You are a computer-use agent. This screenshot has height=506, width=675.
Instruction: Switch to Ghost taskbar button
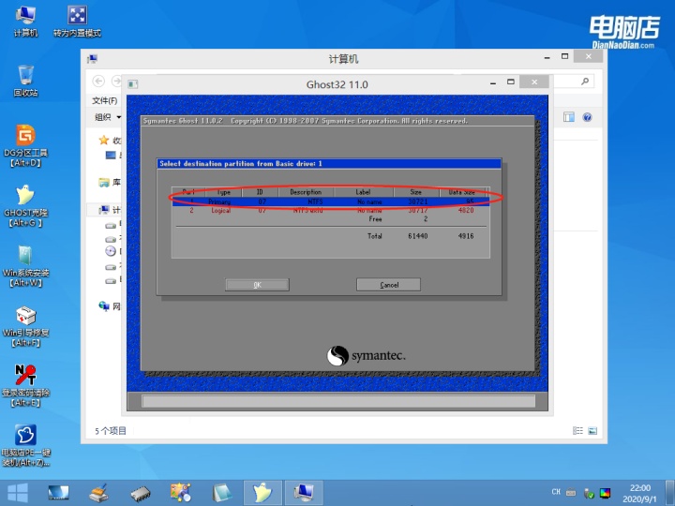pos(262,493)
